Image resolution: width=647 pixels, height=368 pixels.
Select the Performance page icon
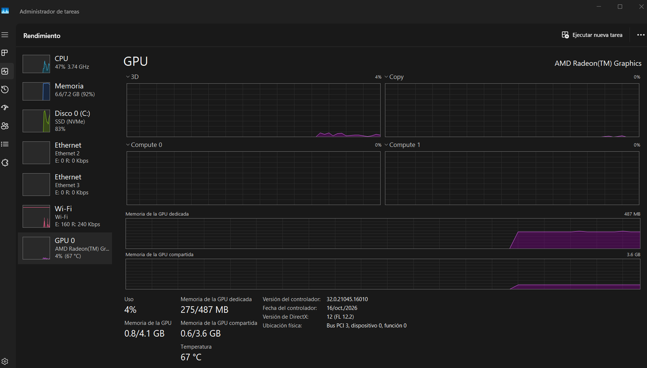tap(5, 71)
